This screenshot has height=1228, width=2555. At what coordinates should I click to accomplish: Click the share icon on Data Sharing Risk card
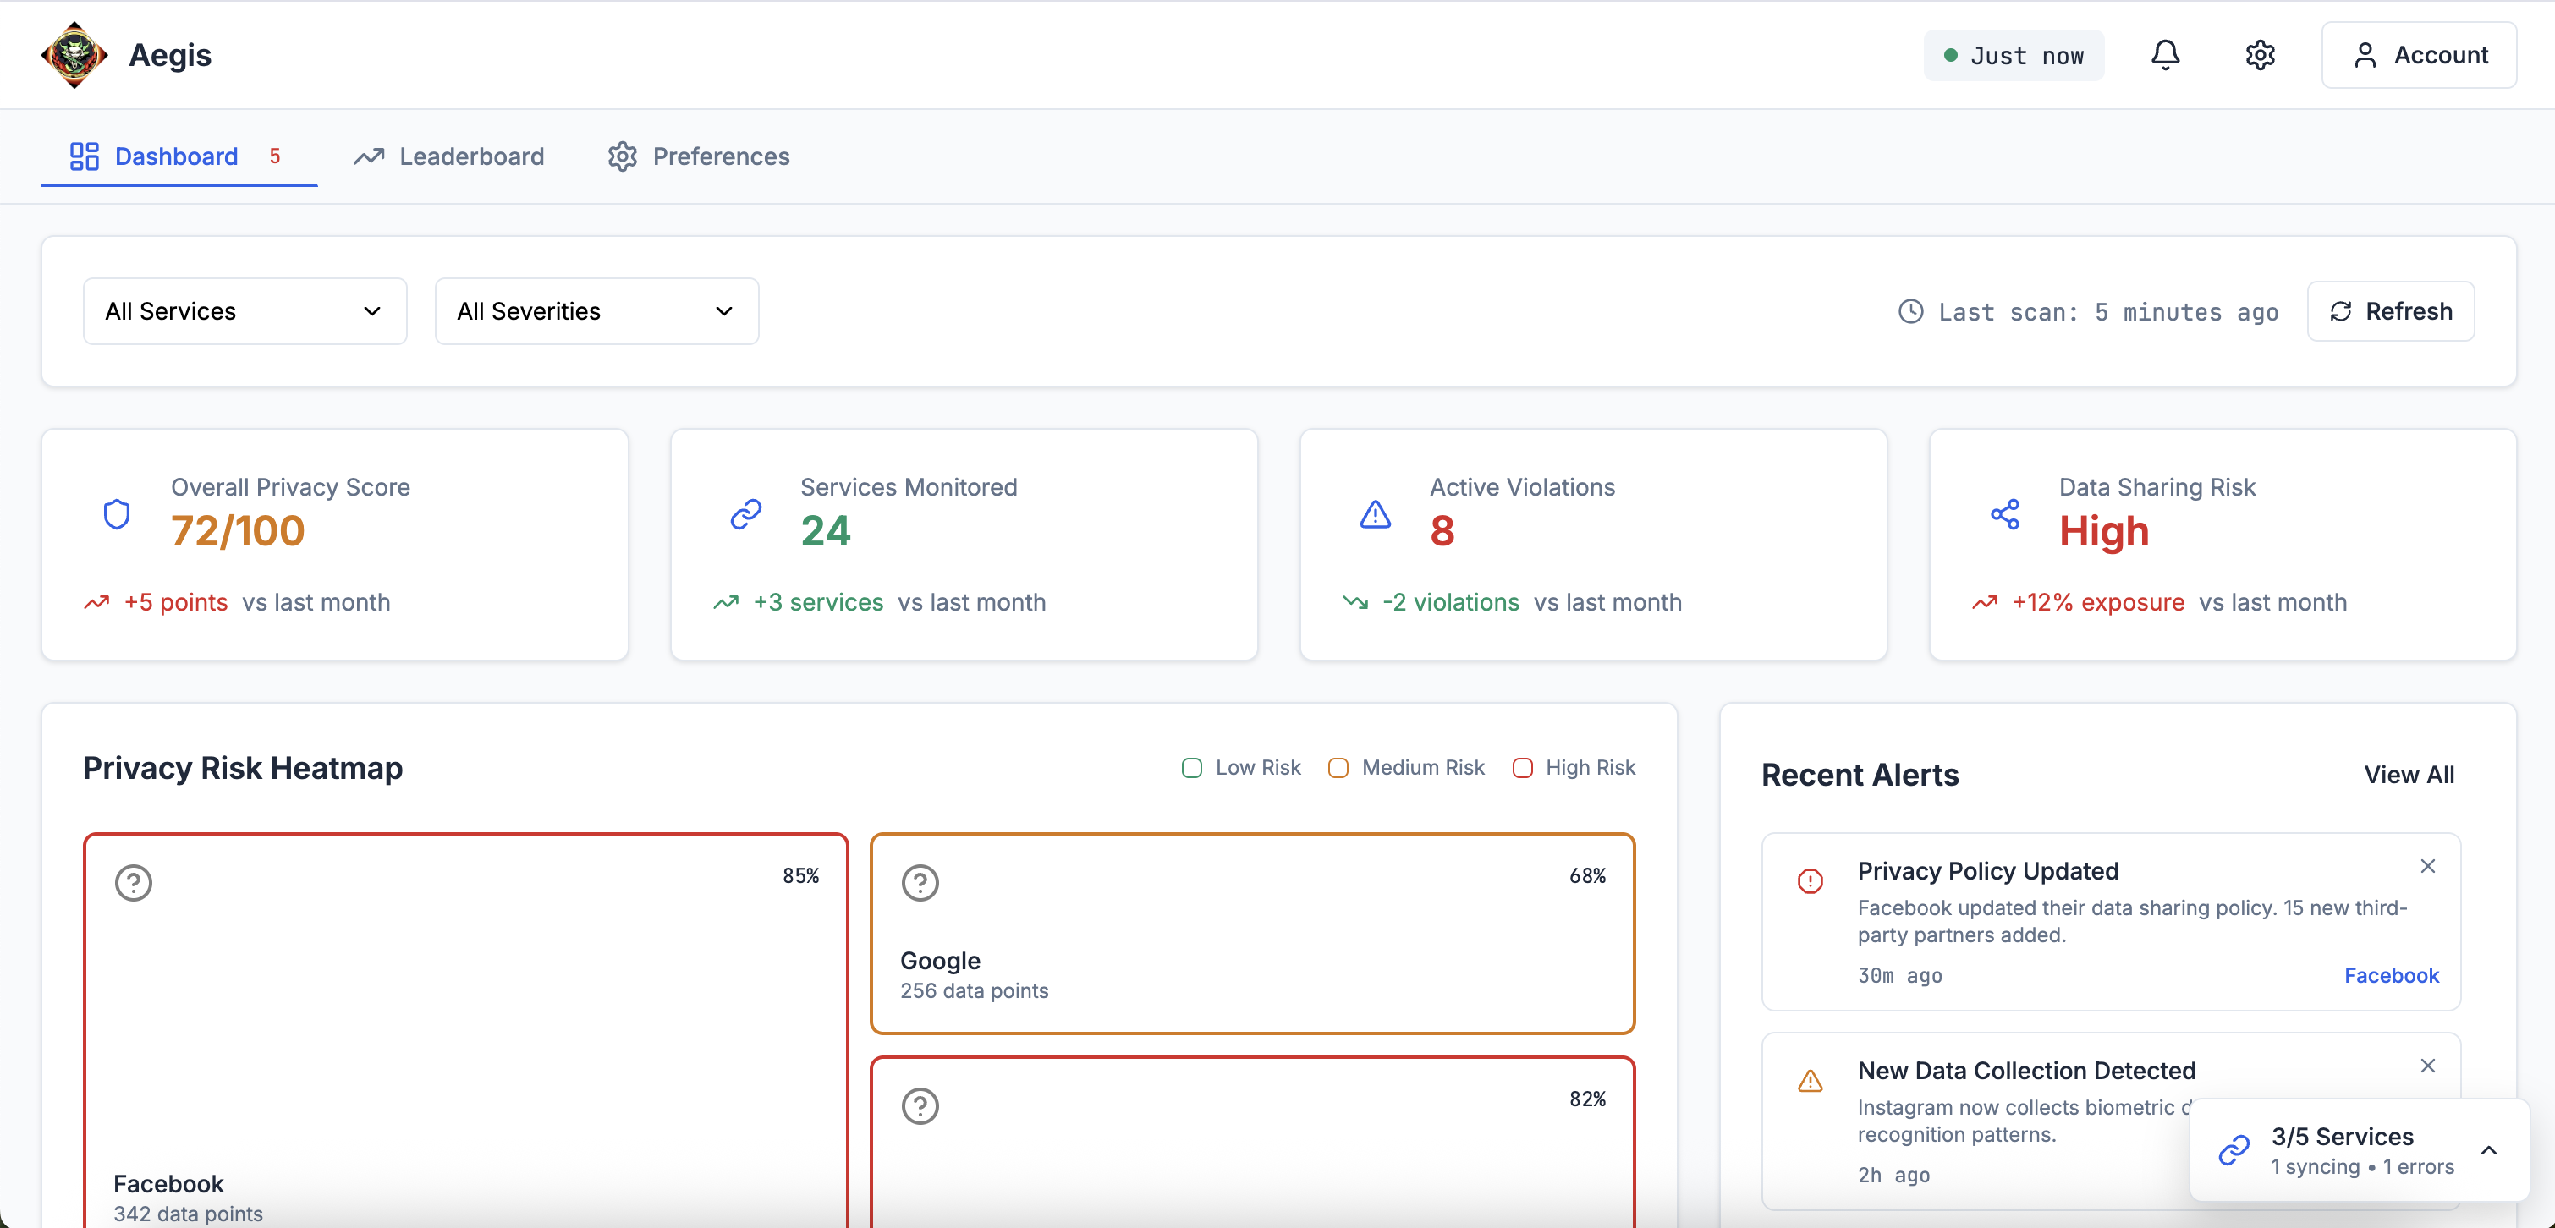pyautogui.click(x=2006, y=514)
